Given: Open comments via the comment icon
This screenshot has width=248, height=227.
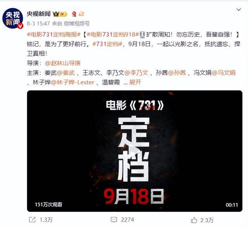Looking at the screenshot, I should pyautogui.click(x=114, y=220).
